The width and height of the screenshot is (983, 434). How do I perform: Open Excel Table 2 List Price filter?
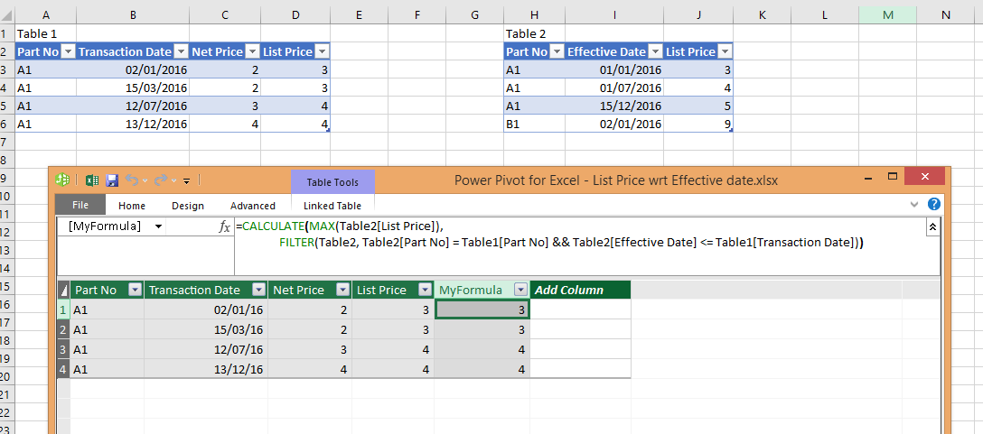[725, 52]
